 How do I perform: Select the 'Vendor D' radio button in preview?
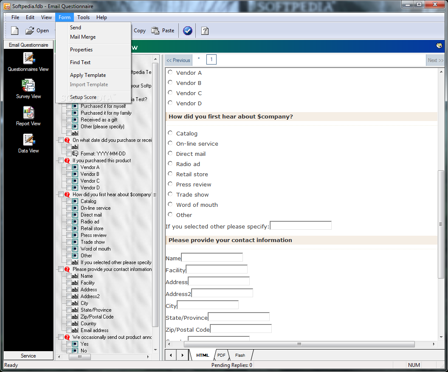pos(170,103)
